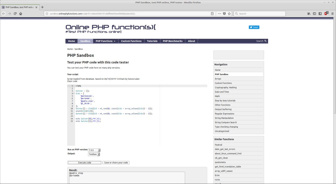Click the Home breadcrumb link

pyautogui.click(x=70, y=49)
